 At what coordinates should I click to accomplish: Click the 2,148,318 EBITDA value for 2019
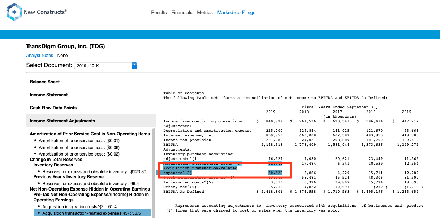coord(272,145)
